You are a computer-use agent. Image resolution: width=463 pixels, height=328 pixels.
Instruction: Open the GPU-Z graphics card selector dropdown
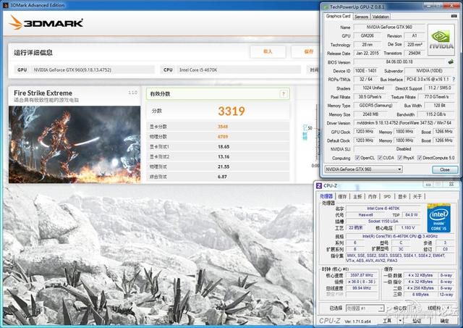363,169
